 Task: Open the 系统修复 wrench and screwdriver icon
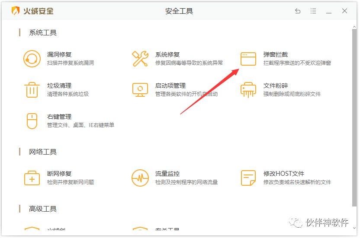(x=140, y=59)
